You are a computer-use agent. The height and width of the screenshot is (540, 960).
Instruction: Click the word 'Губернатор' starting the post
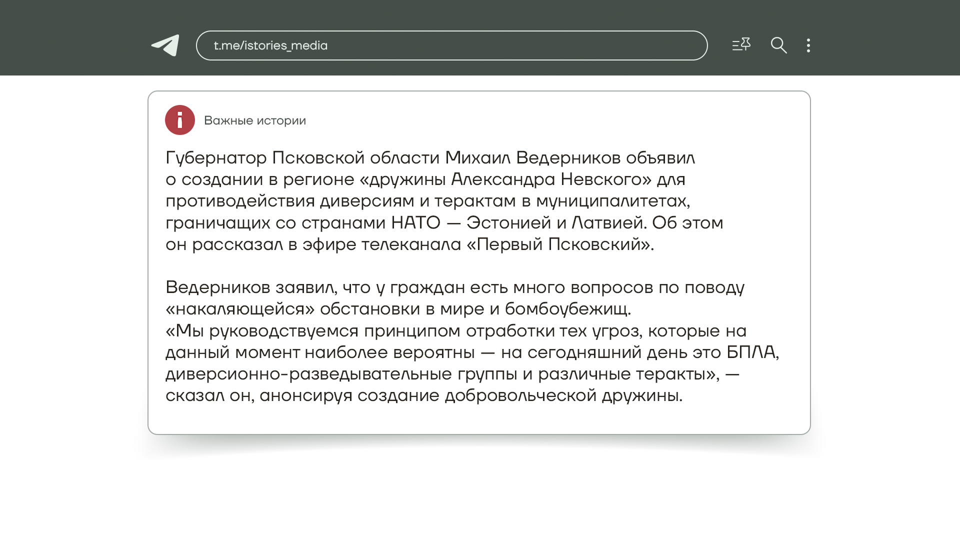[x=216, y=157]
